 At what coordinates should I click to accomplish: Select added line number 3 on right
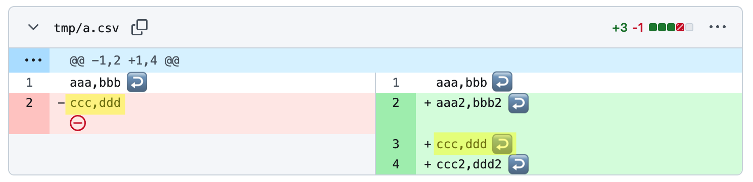pyautogui.click(x=396, y=144)
